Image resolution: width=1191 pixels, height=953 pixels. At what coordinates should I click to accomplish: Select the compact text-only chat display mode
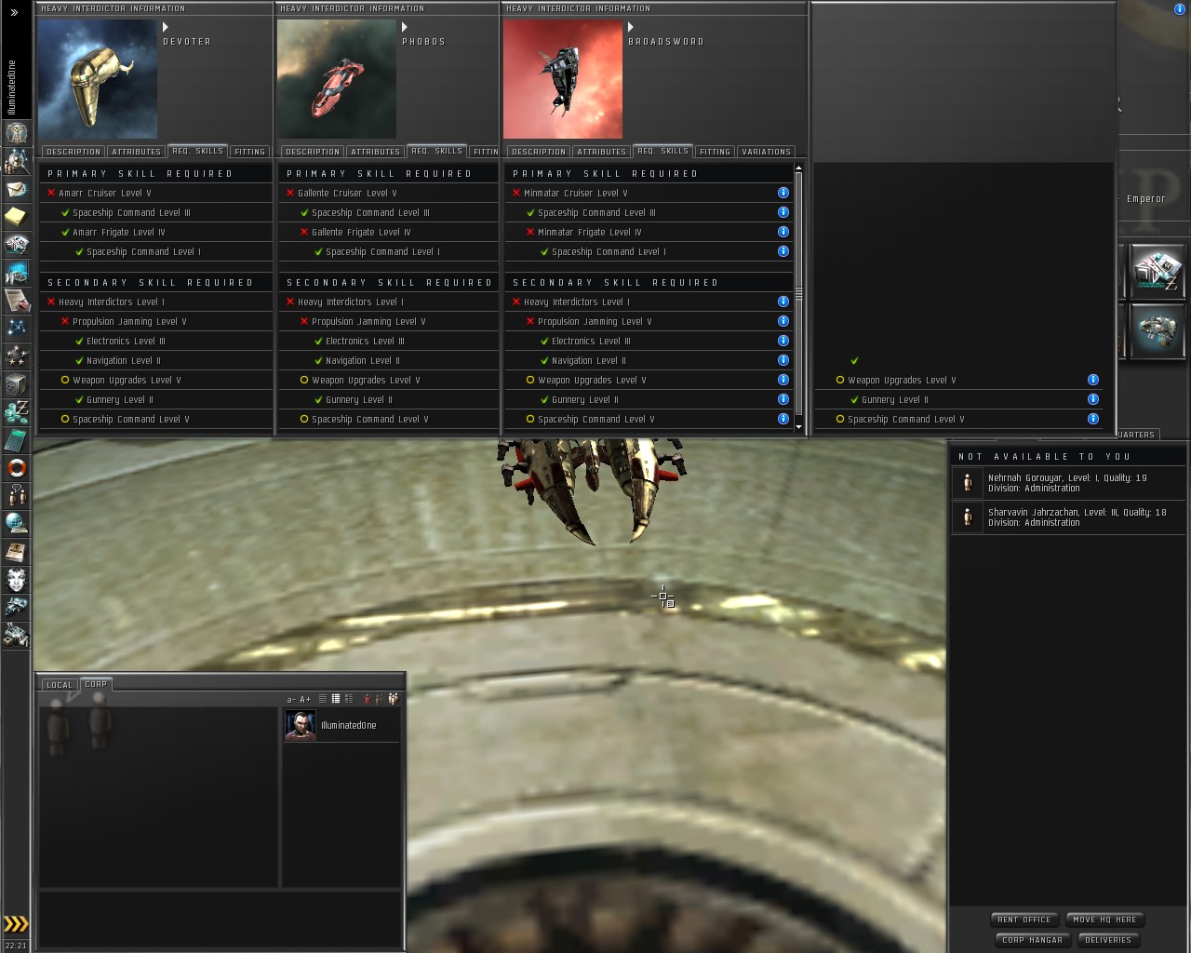click(323, 699)
